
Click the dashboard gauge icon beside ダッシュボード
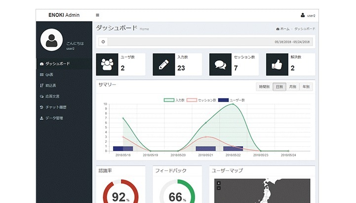41,64
